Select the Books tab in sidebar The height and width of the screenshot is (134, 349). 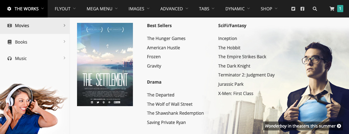(x=35, y=42)
